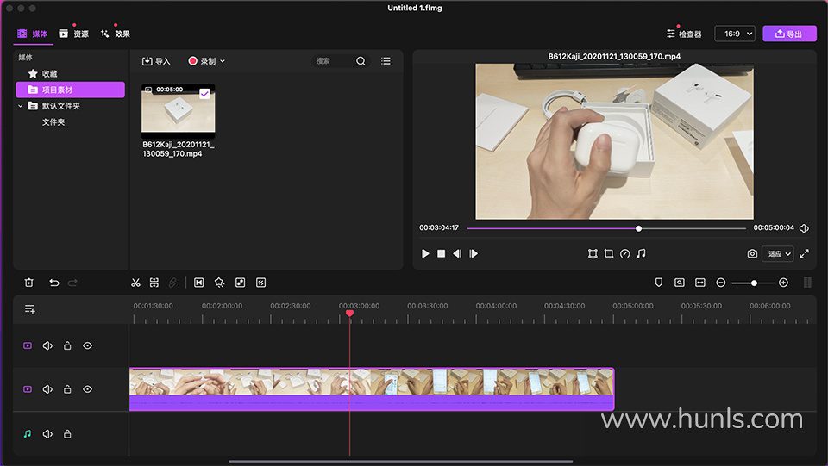The height and width of the screenshot is (466, 828).
Task: Click the red playhead marker
Action: tap(349, 314)
